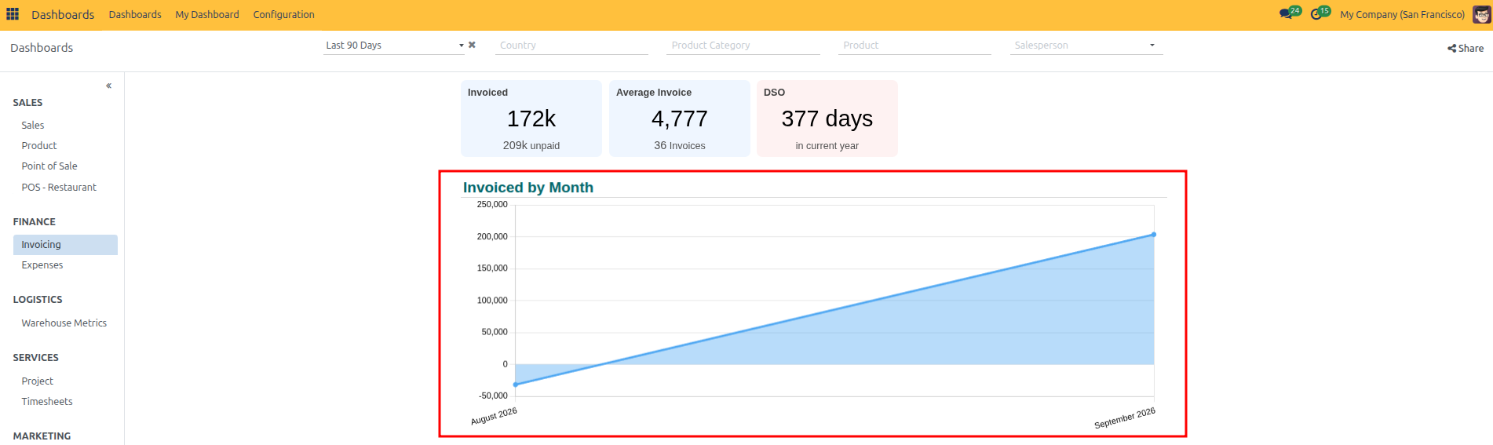Viewport: 1493px width, 445px height.
Task: Open the Configuration menu
Action: pyautogui.click(x=283, y=14)
